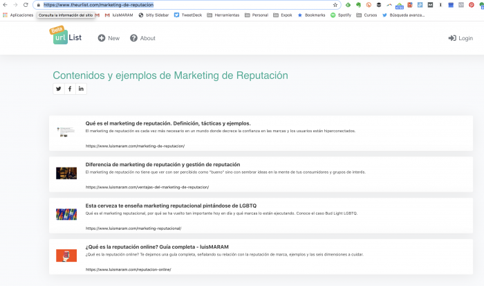This screenshot has width=484, height=286.
Task: Click thumbnail of 'Diferencia de marketing de reputación'
Action: click(66, 173)
